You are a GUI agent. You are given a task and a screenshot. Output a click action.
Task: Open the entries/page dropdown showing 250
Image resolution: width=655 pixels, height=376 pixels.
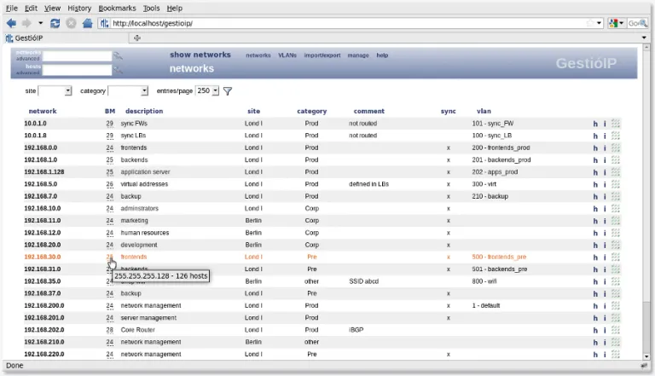[x=207, y=90]
